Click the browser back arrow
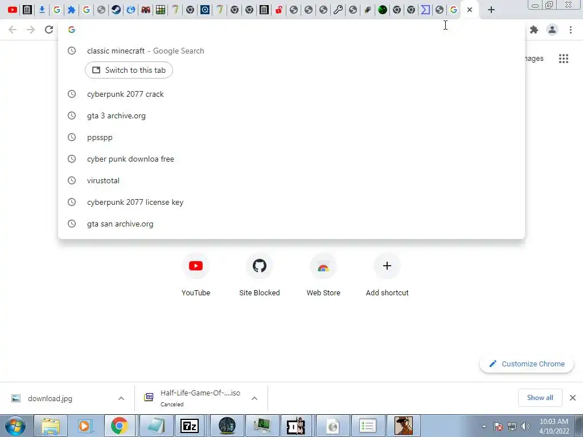 pyautogui.click(x=13, y=30)
